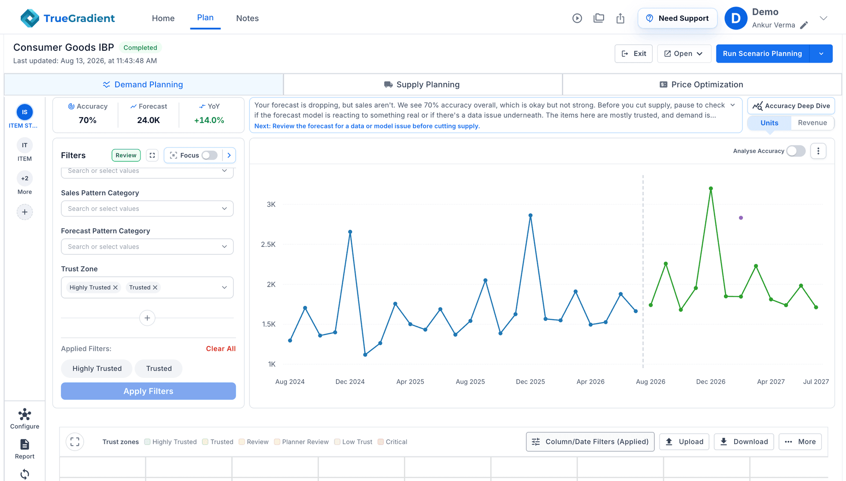Toggle the Low Trust zone checkbox
846x481 pixels.
(337, 442)
